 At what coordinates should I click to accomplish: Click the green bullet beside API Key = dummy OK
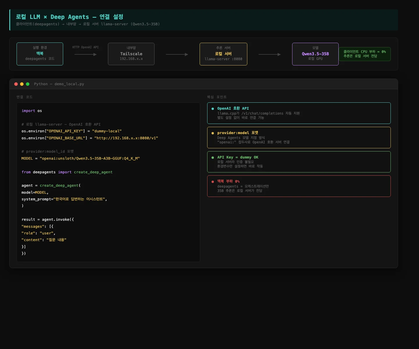point(212,158)
